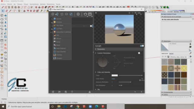Select the Eraser tool in the toolbar
This screenshot has width=194, height=109.
click(7, 11)
